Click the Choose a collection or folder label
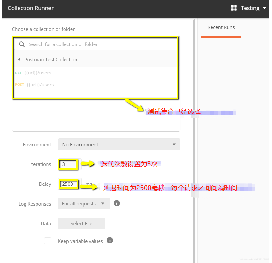The image size is (272, 263). (43, 29)
